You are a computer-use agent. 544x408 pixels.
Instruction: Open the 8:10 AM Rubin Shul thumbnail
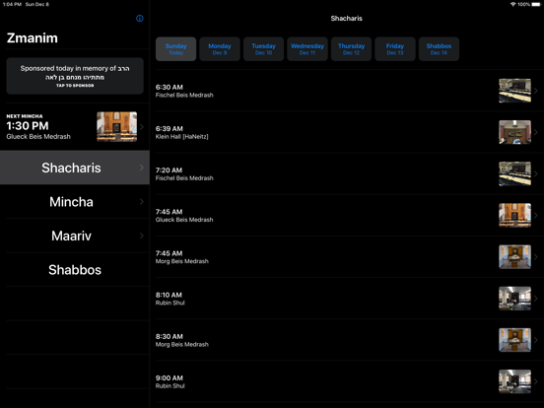coord(514,299)
